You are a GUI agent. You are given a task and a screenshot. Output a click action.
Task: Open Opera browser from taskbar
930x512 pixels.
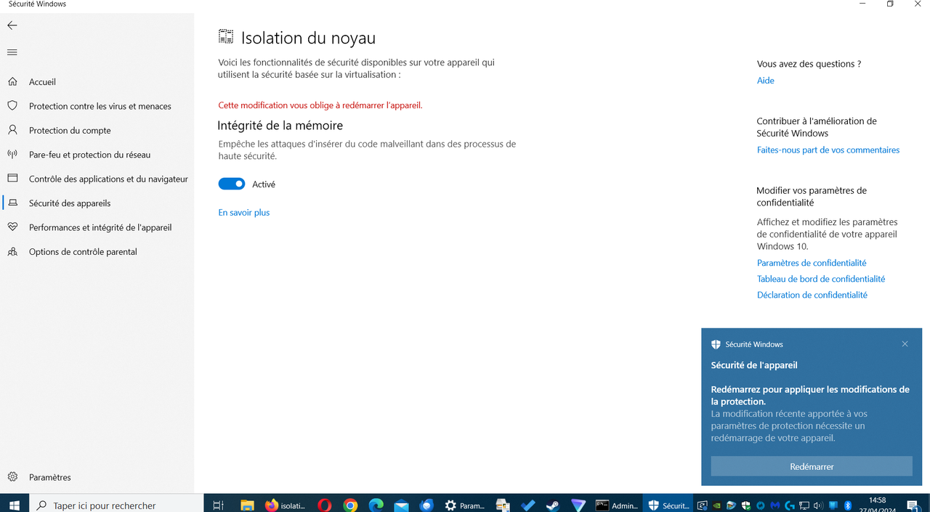click(324, 505)
